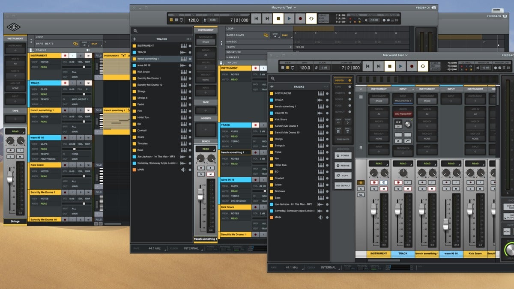Click play in the middle window transport
This screenshot has width=514, height=289.
pos(289,19)
